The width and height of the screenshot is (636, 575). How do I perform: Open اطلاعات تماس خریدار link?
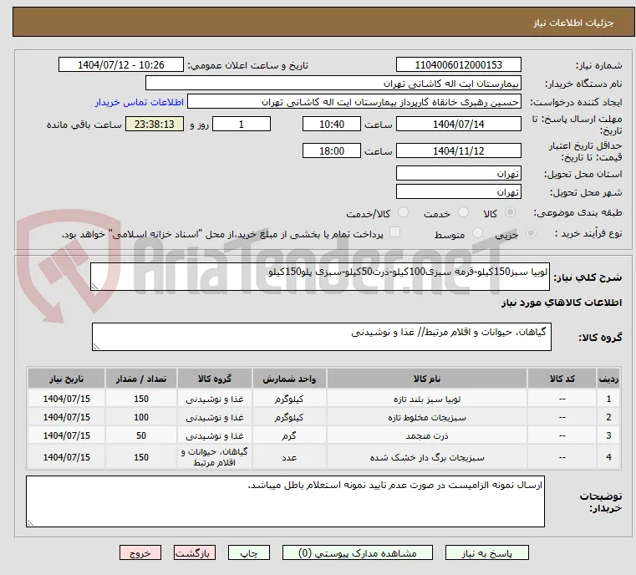140,102
